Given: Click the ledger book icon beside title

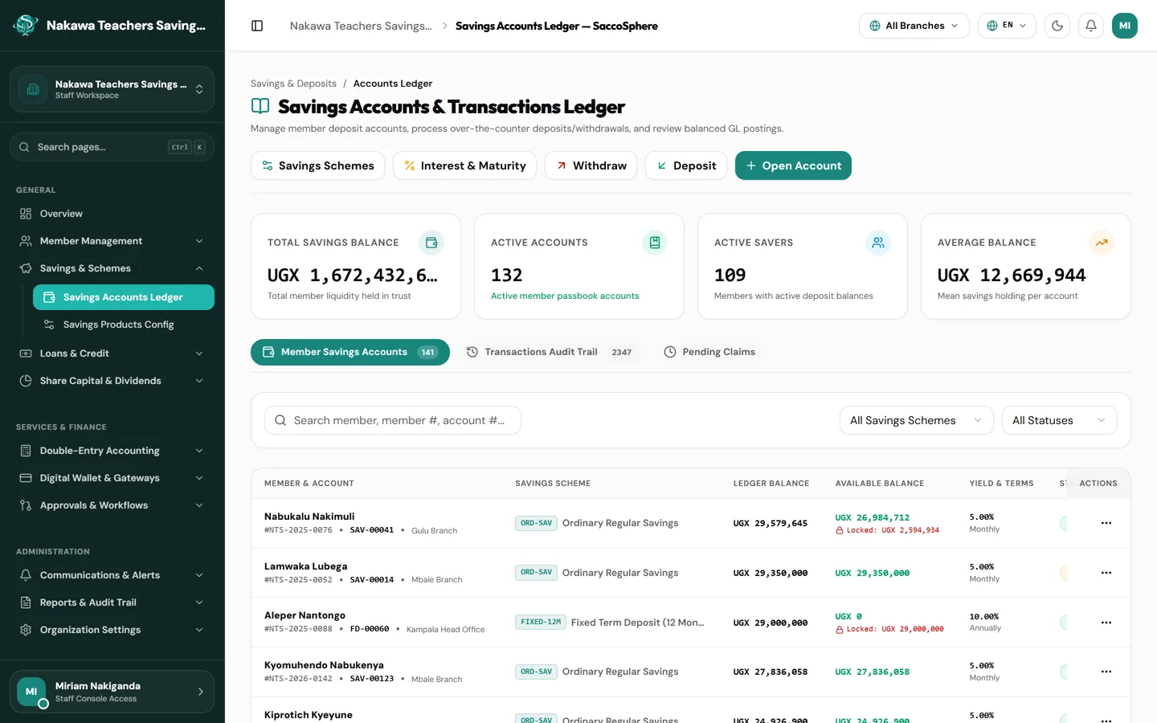Looking at the screenshot, I should (x=260, y=106).
